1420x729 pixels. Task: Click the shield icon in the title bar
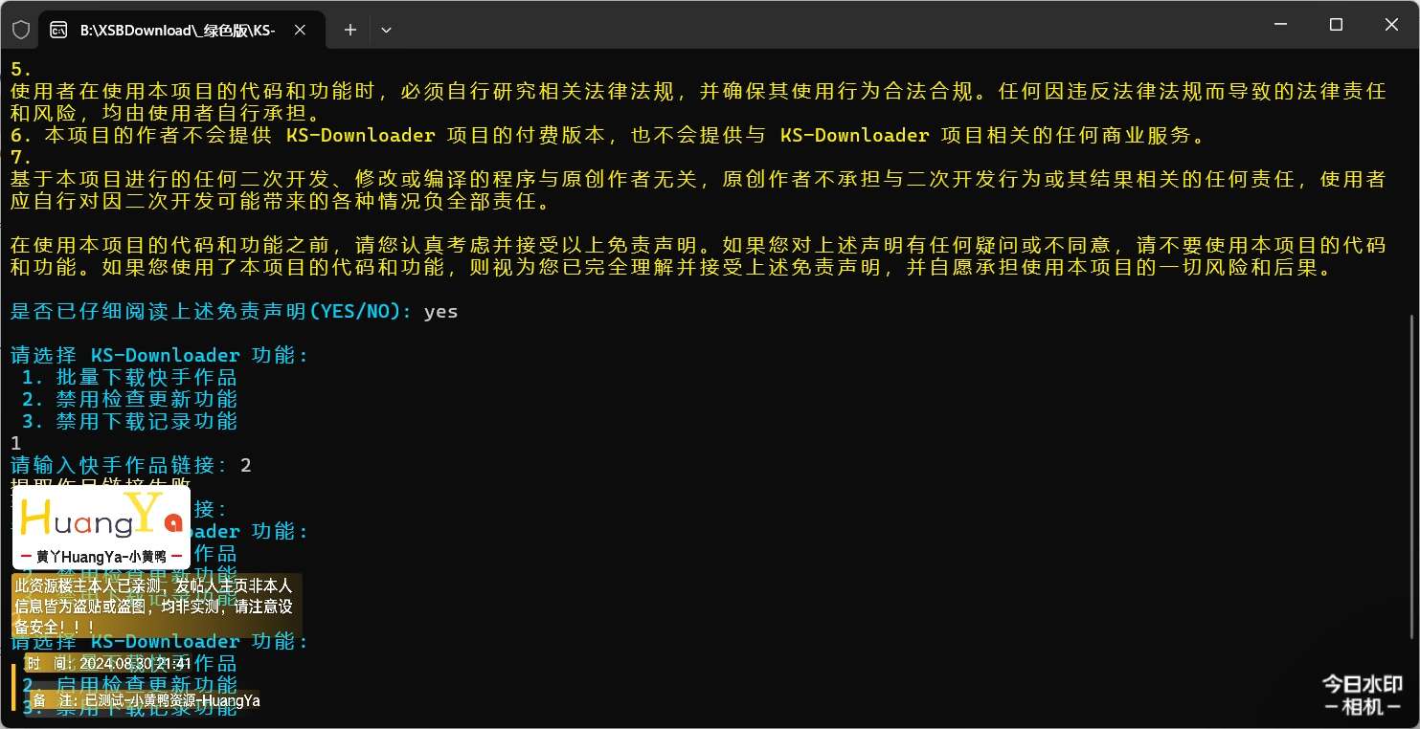[21, 30]
